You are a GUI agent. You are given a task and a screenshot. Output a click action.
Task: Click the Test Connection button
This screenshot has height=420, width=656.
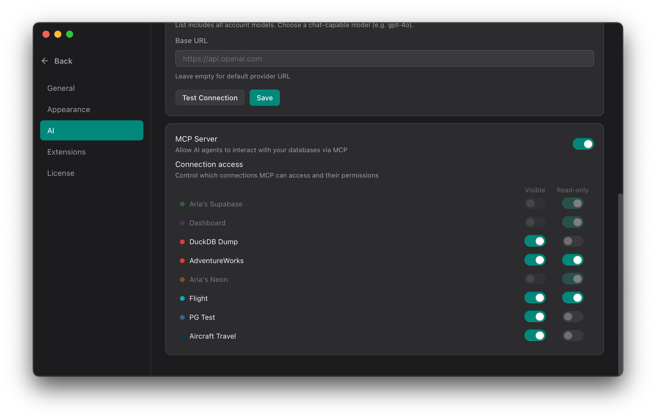tap(210, 98)
